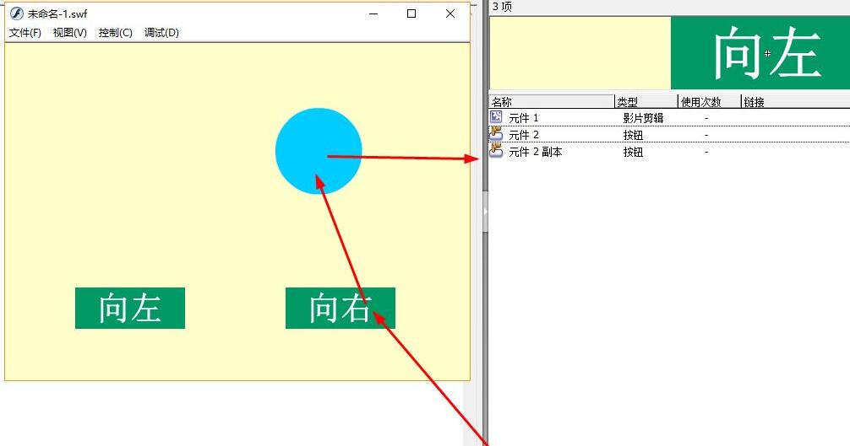Close the 未命名-1.swf window

[x=450, y=13]
